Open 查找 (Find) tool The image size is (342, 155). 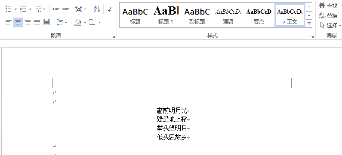pyautogui.click(x=328, y=6)
